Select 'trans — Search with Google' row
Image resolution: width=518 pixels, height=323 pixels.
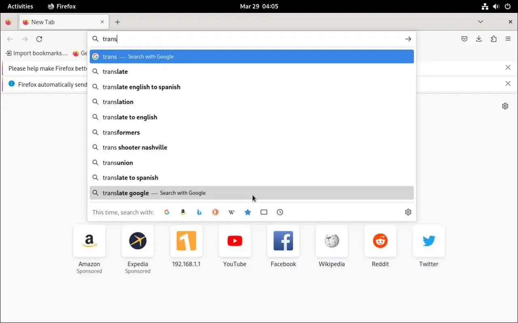252,57
